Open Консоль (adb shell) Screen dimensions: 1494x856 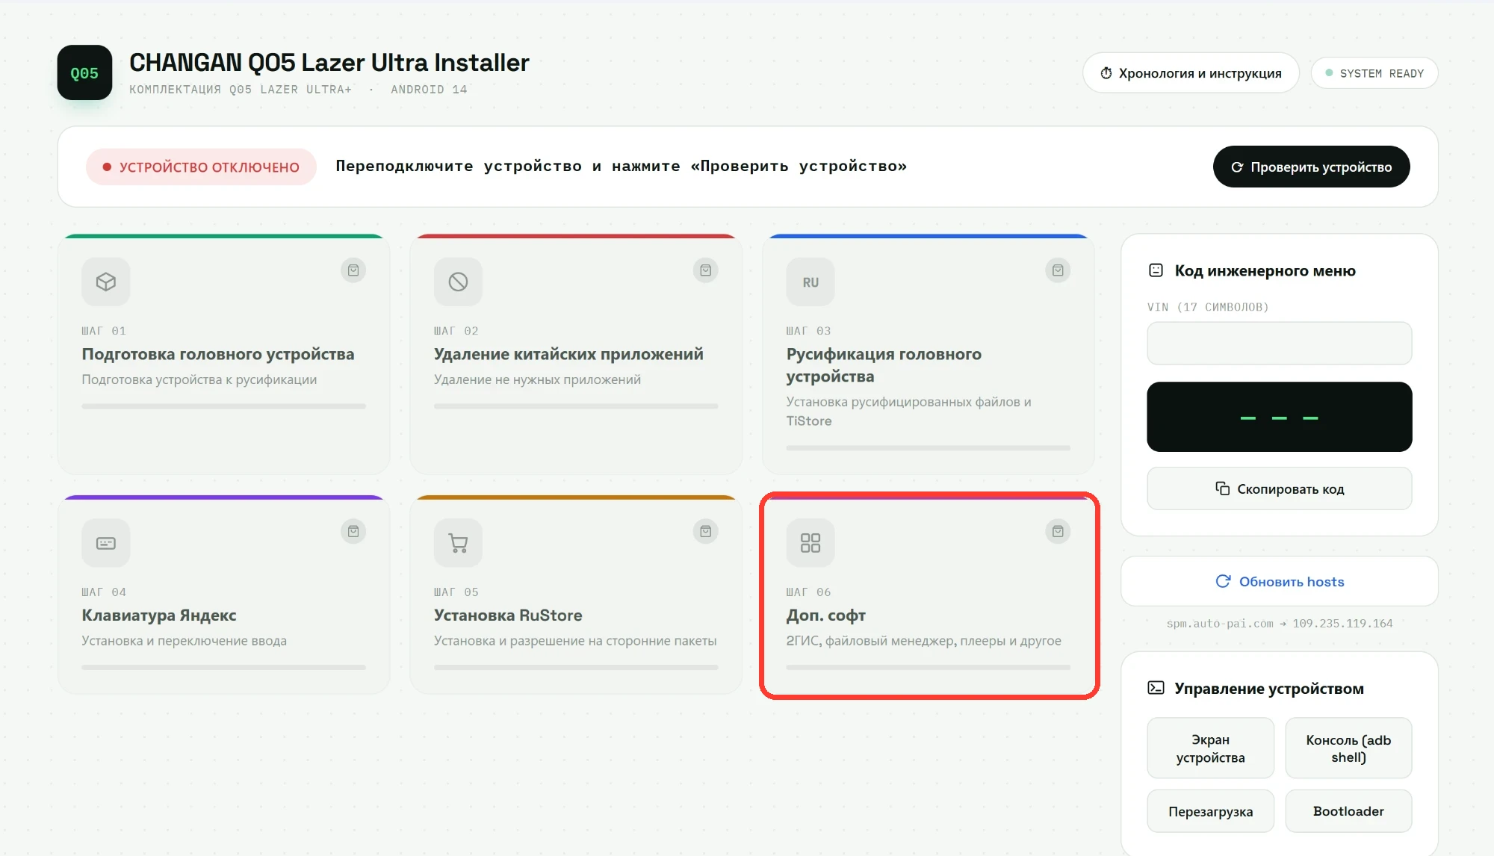[1348, 748]
